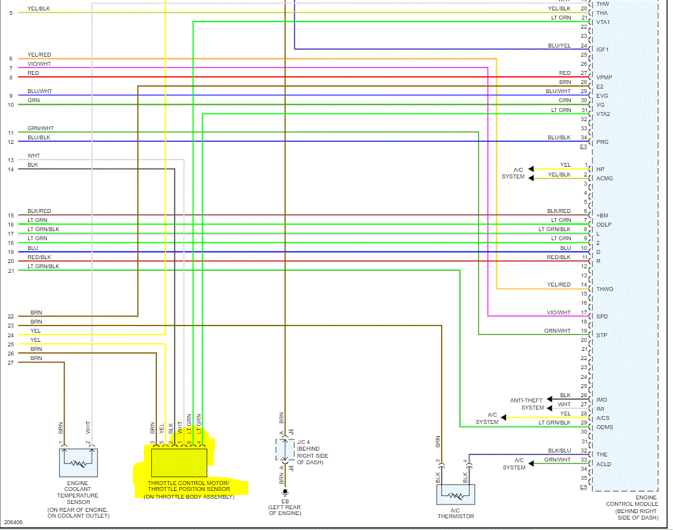Screen dimensions: 673x530
Task: Click the E8 ground symbol
Action: [285, 493]
